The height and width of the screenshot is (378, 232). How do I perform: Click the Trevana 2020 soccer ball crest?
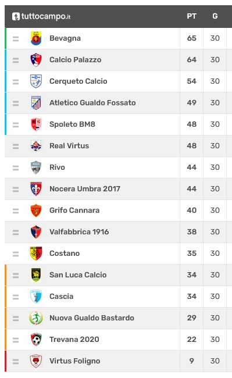pyautogui.click(x=36, y=340)
